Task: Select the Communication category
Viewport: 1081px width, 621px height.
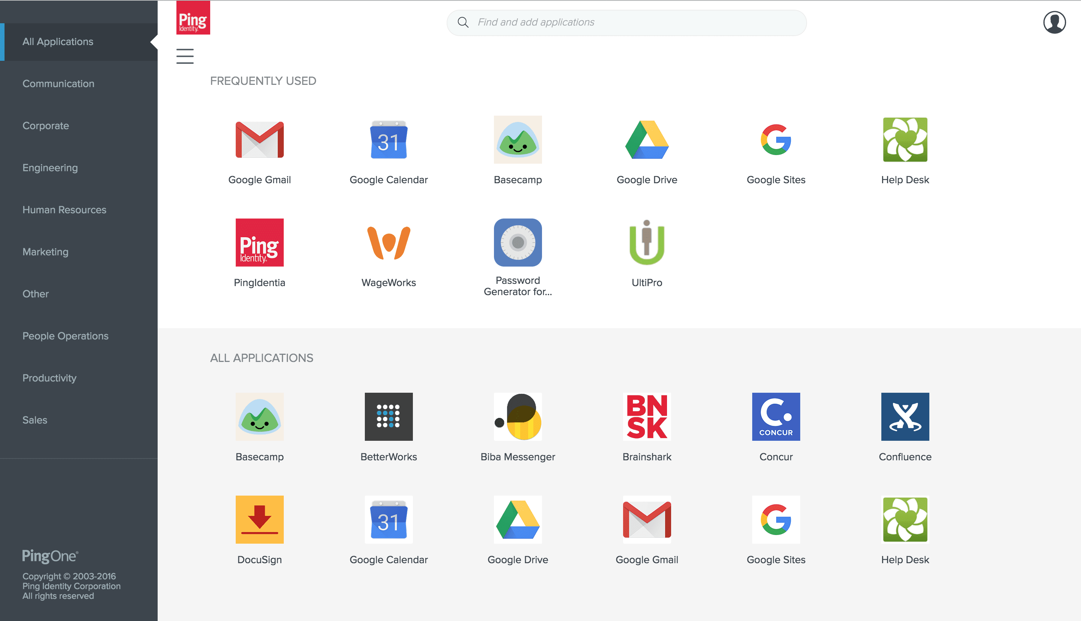Action: tap(79, 84)
